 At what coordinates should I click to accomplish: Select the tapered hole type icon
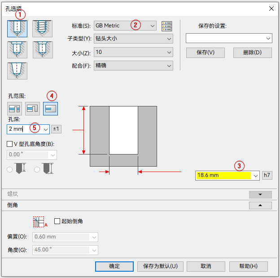(x=17, y=71)
